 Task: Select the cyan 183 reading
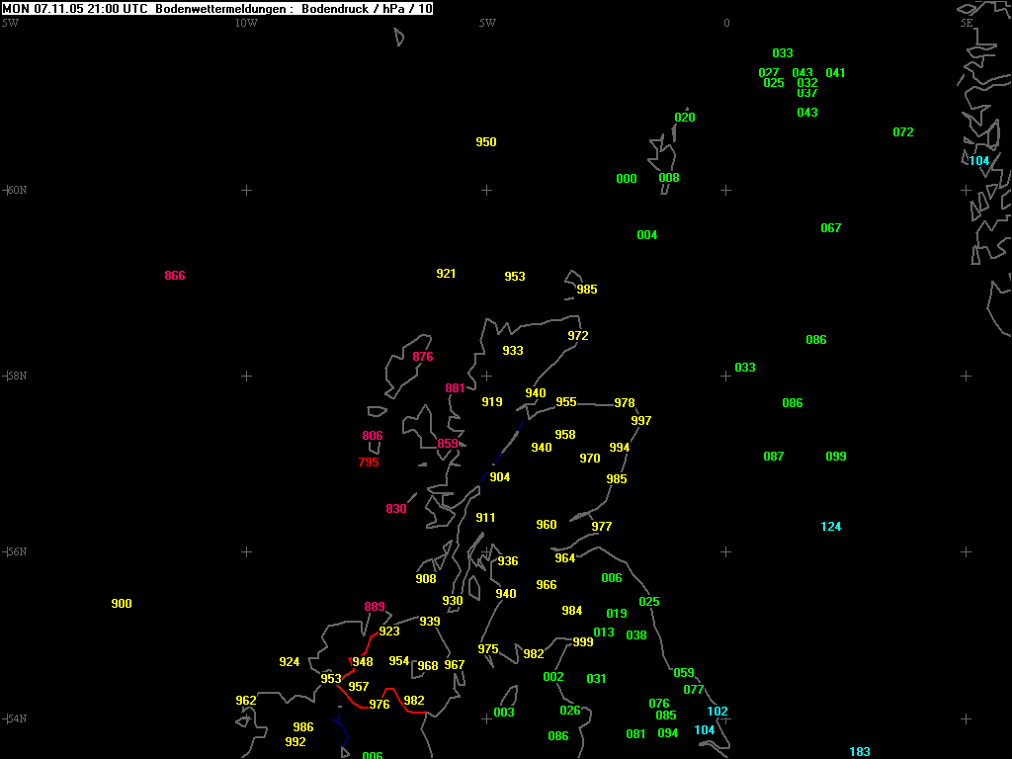click(860, 752)
